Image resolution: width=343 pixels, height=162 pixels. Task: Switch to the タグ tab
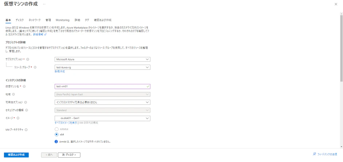87,20
